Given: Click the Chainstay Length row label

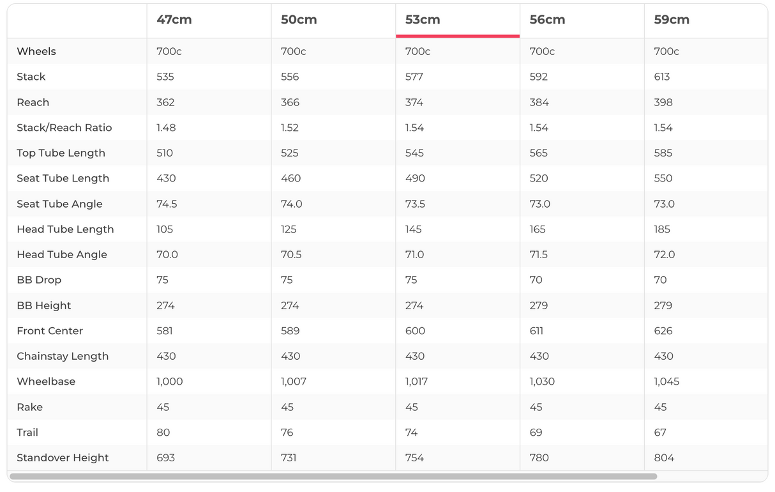Looking at the screenshot, I should pos(63,357).
